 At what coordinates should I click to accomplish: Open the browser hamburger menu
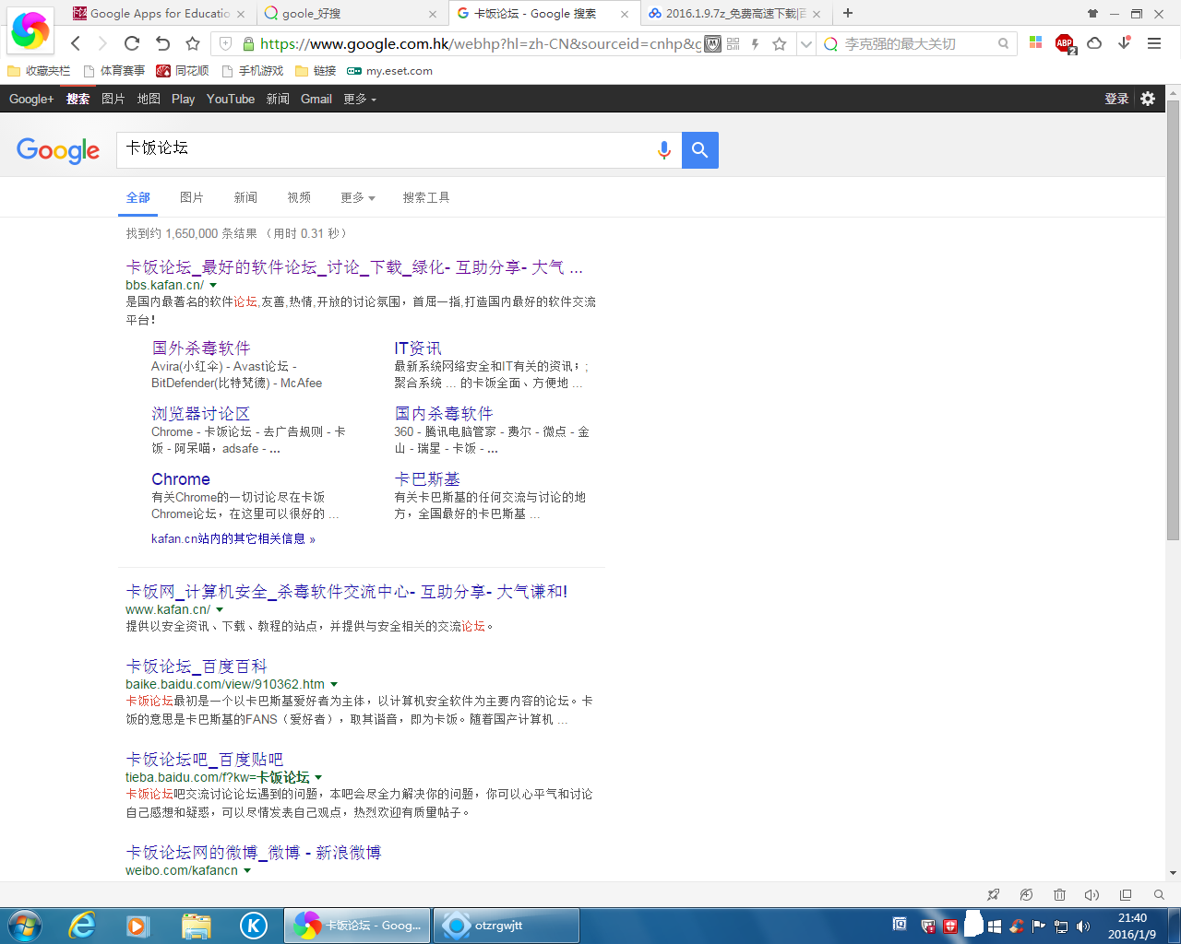[1153, 43]
